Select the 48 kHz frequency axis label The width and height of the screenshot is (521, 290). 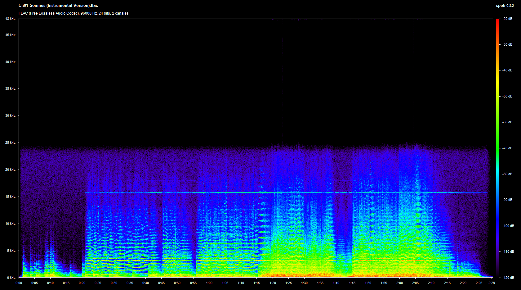pos(10,19)
